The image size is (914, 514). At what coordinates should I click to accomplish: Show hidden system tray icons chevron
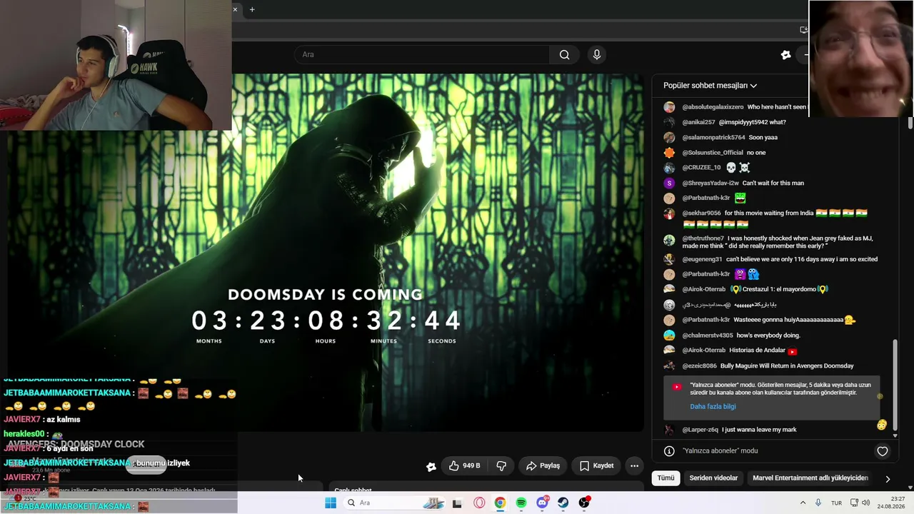[x=803, y=503]
